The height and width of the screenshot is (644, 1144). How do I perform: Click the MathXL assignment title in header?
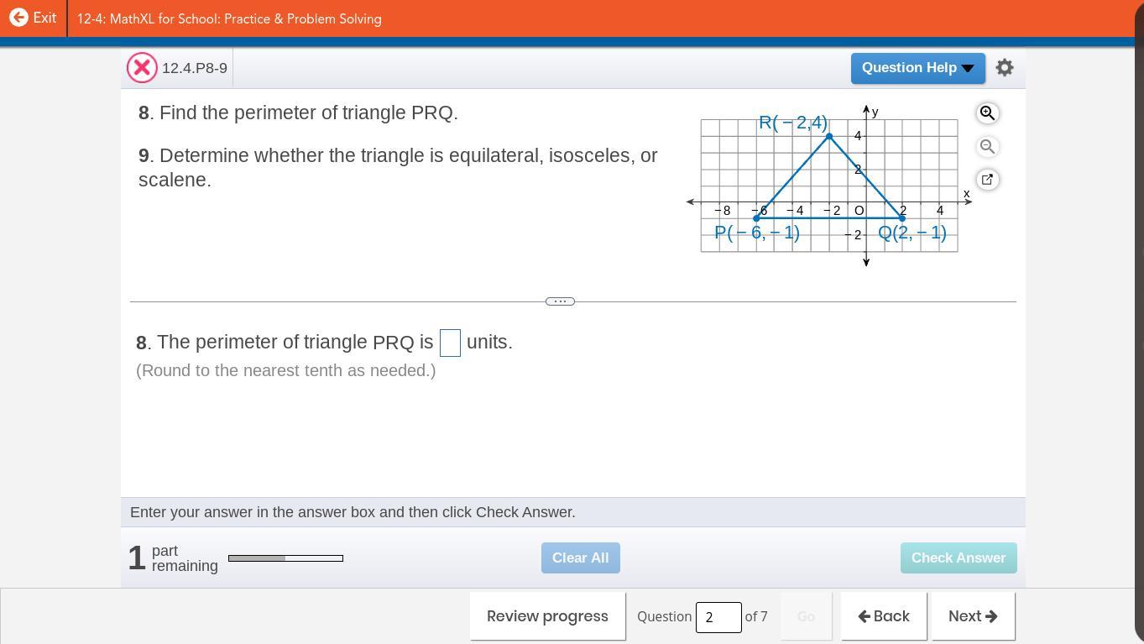229,18
